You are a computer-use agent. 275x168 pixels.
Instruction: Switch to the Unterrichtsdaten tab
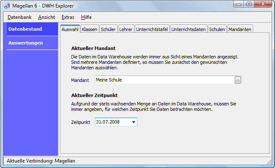tap(189, 29)
